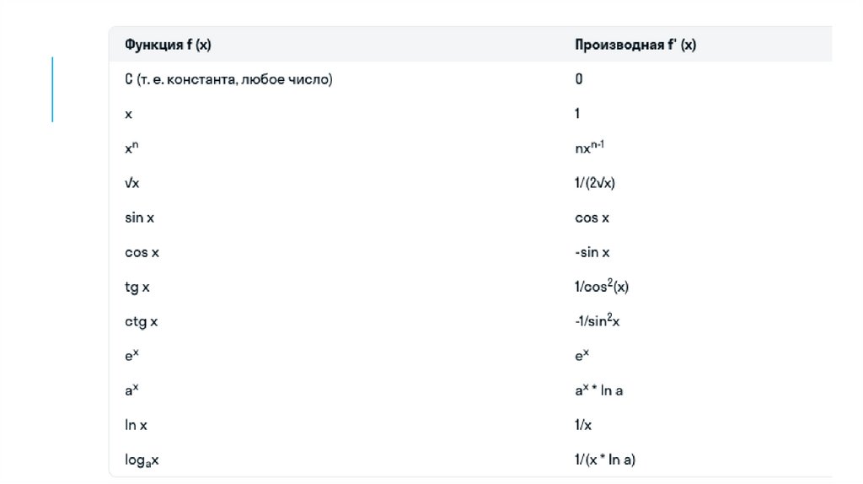Click the -1/sin²x derivative cell
The height and width of the screenshot is (484, 863).
tap(598, 321)
